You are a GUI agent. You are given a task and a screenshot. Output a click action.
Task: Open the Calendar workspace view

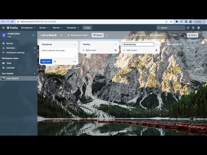10,68
